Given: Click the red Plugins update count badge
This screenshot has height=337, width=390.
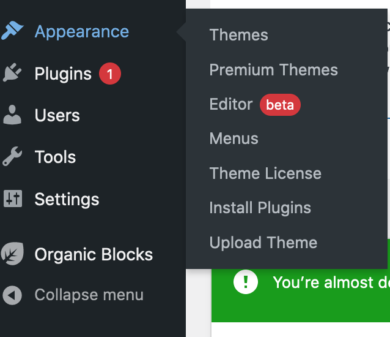Looking at the screenshot, I should (x=110, y=74).
